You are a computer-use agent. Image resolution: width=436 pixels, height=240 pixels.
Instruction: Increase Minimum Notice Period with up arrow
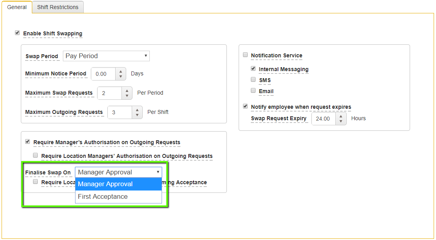(121, 71)
